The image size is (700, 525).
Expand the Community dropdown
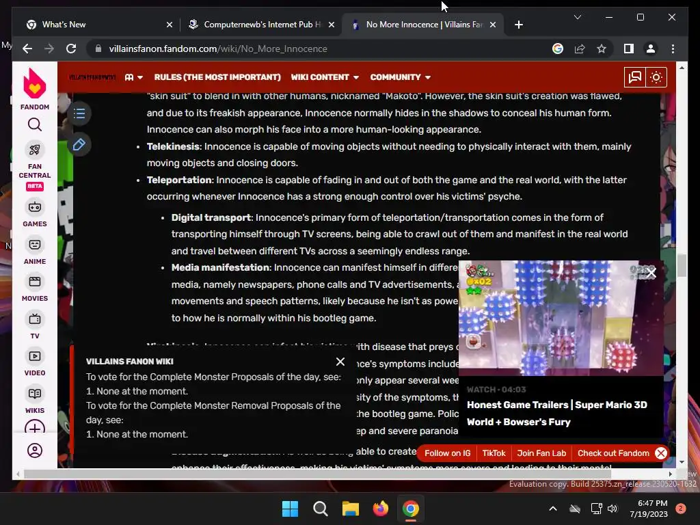tap(401, 77)
